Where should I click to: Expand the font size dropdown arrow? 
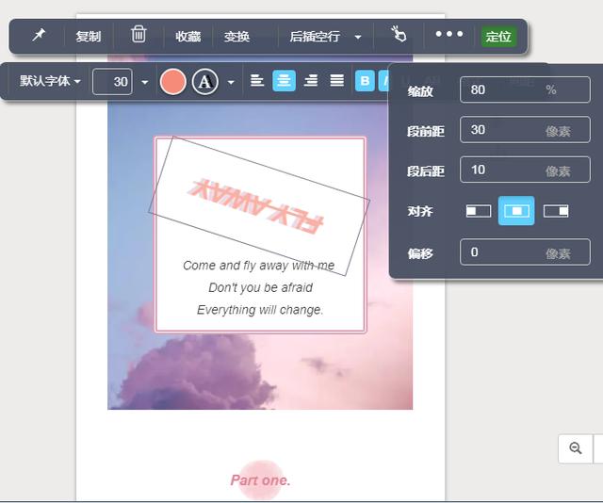144,82
